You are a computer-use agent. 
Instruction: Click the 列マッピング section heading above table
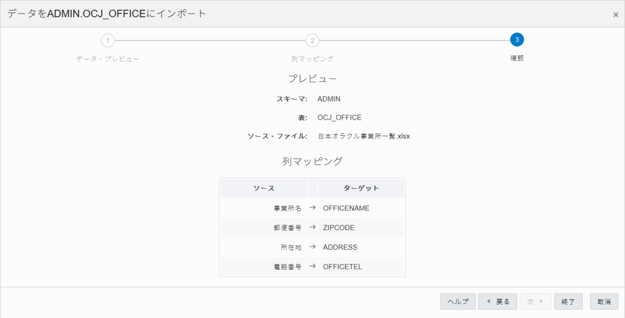coord(312,161)
